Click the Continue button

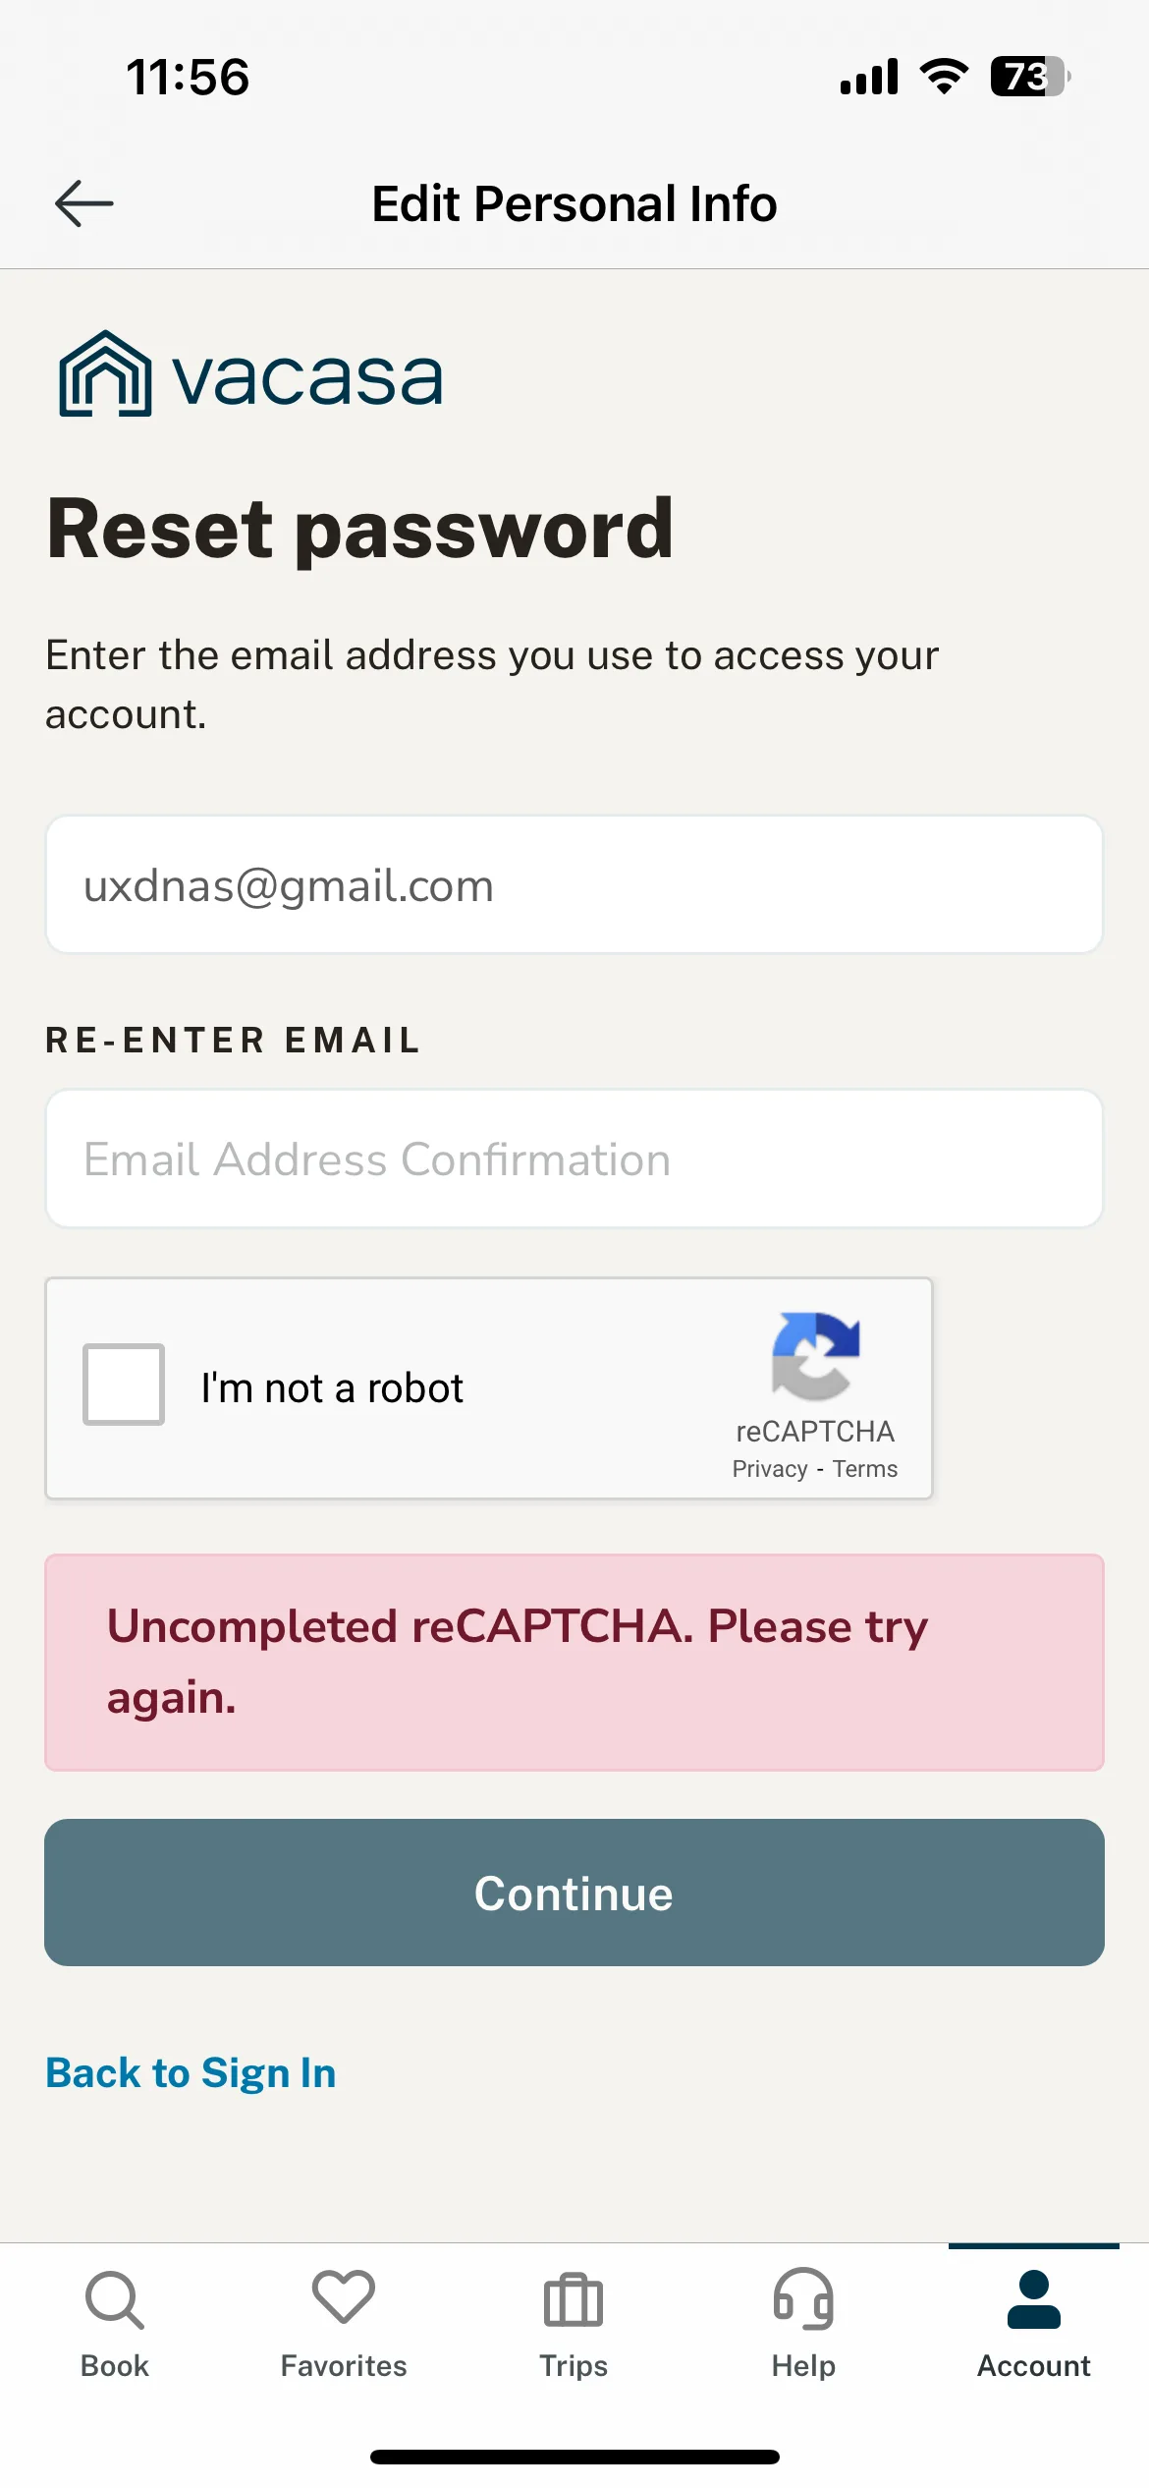click(574, 1893)
